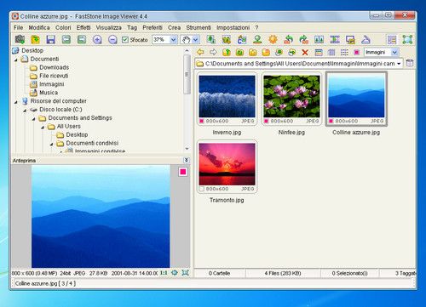Click the compare selected images icon
This screenshot has width=426, height=307.
pyautogui.click(x=319, y=39)
